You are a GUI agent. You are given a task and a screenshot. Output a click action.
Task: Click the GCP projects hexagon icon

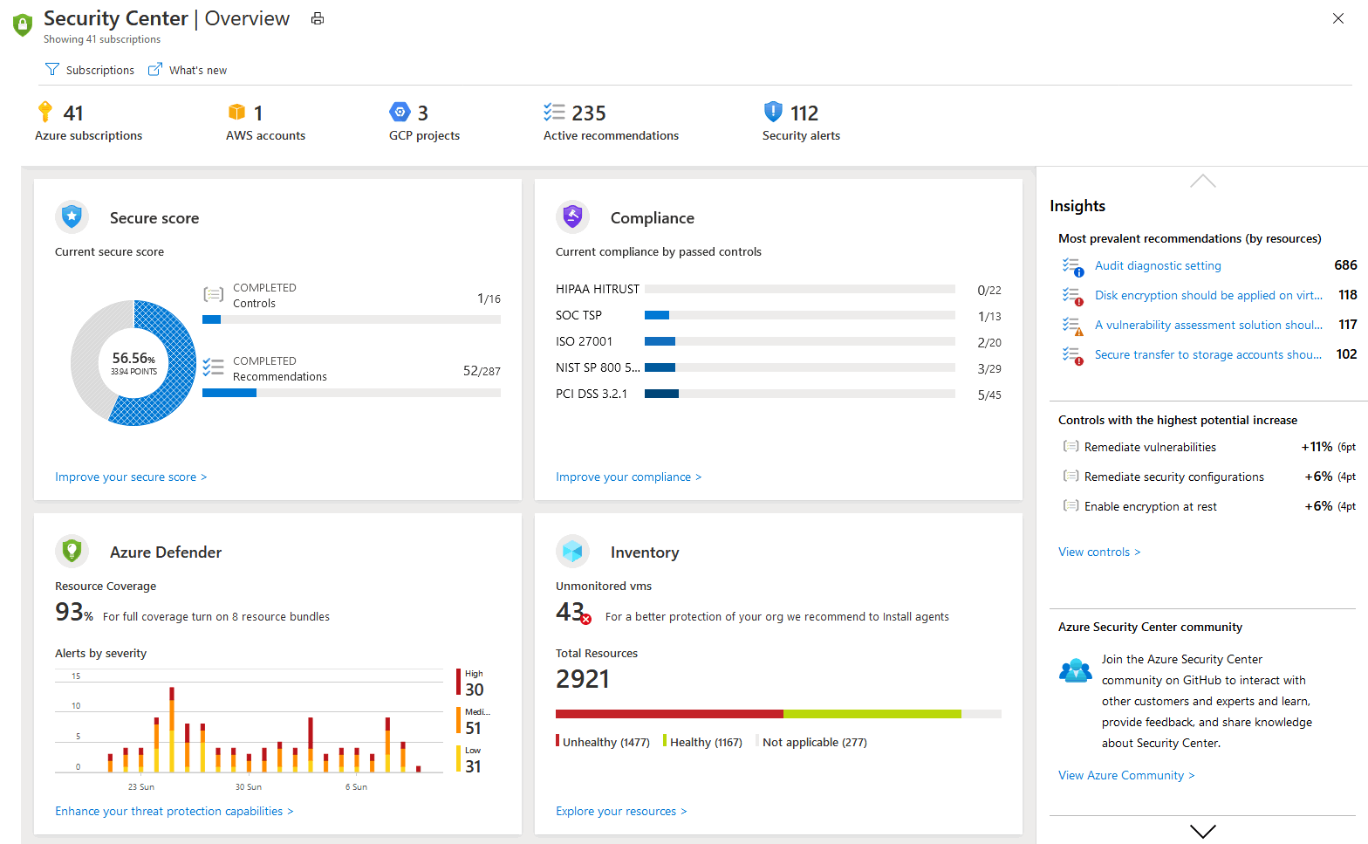[400, 112]
